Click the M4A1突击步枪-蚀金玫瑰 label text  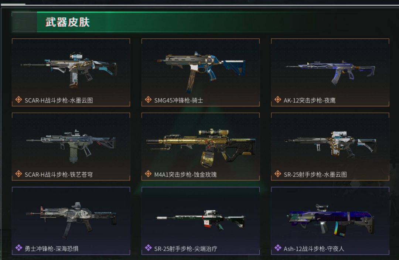[185, 175]
